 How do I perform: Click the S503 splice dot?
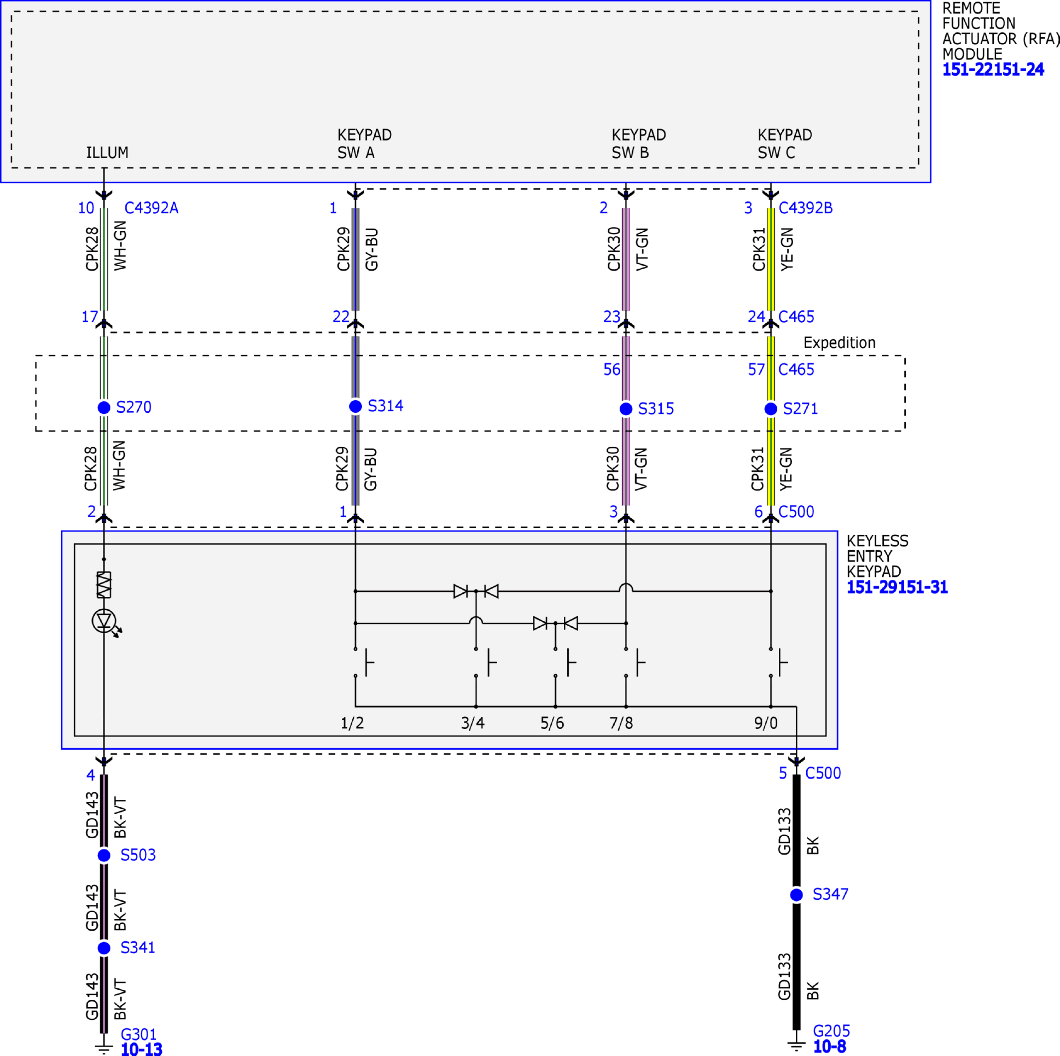pos(104,856)
